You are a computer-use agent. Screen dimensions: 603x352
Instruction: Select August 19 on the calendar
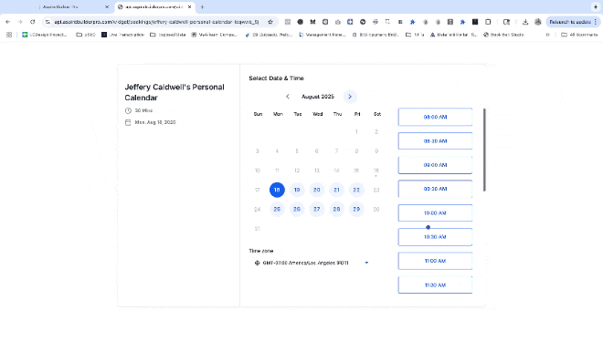coord(297,190)
